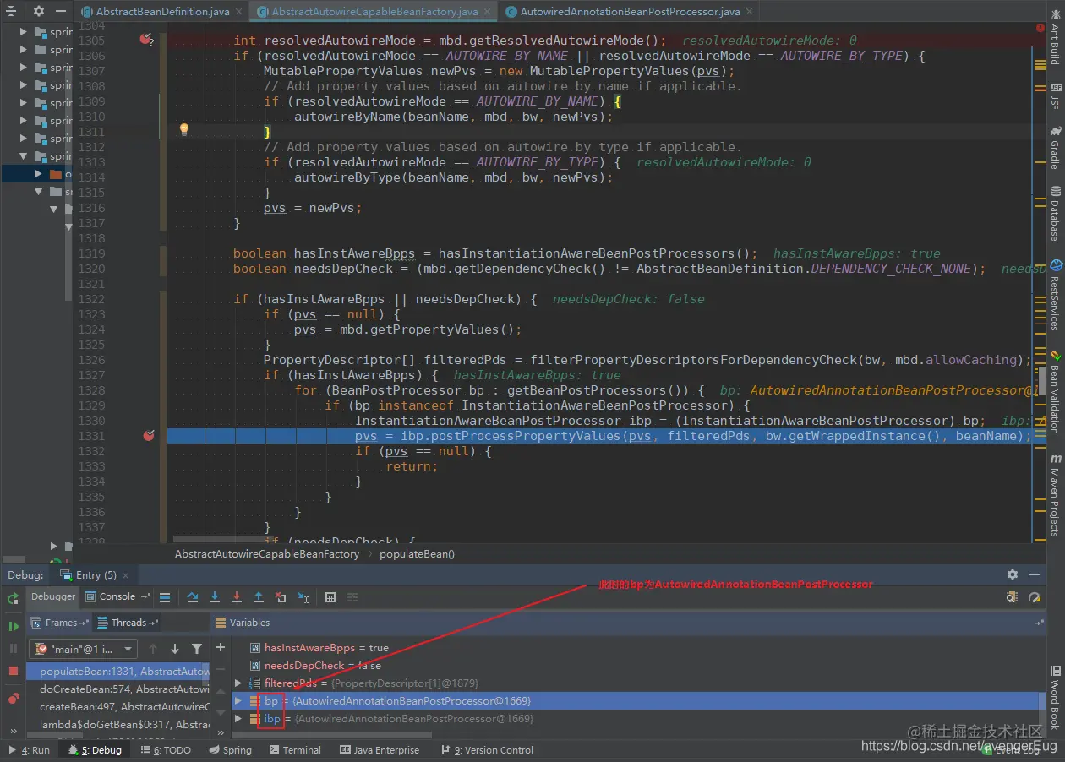The image size is (1065, 762).
Task: Click populateBean() breadcrumb
Action: point(417,554)
